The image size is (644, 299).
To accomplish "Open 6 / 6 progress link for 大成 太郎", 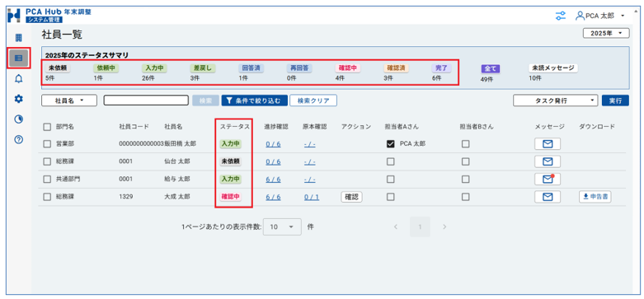I will point(273,198).
